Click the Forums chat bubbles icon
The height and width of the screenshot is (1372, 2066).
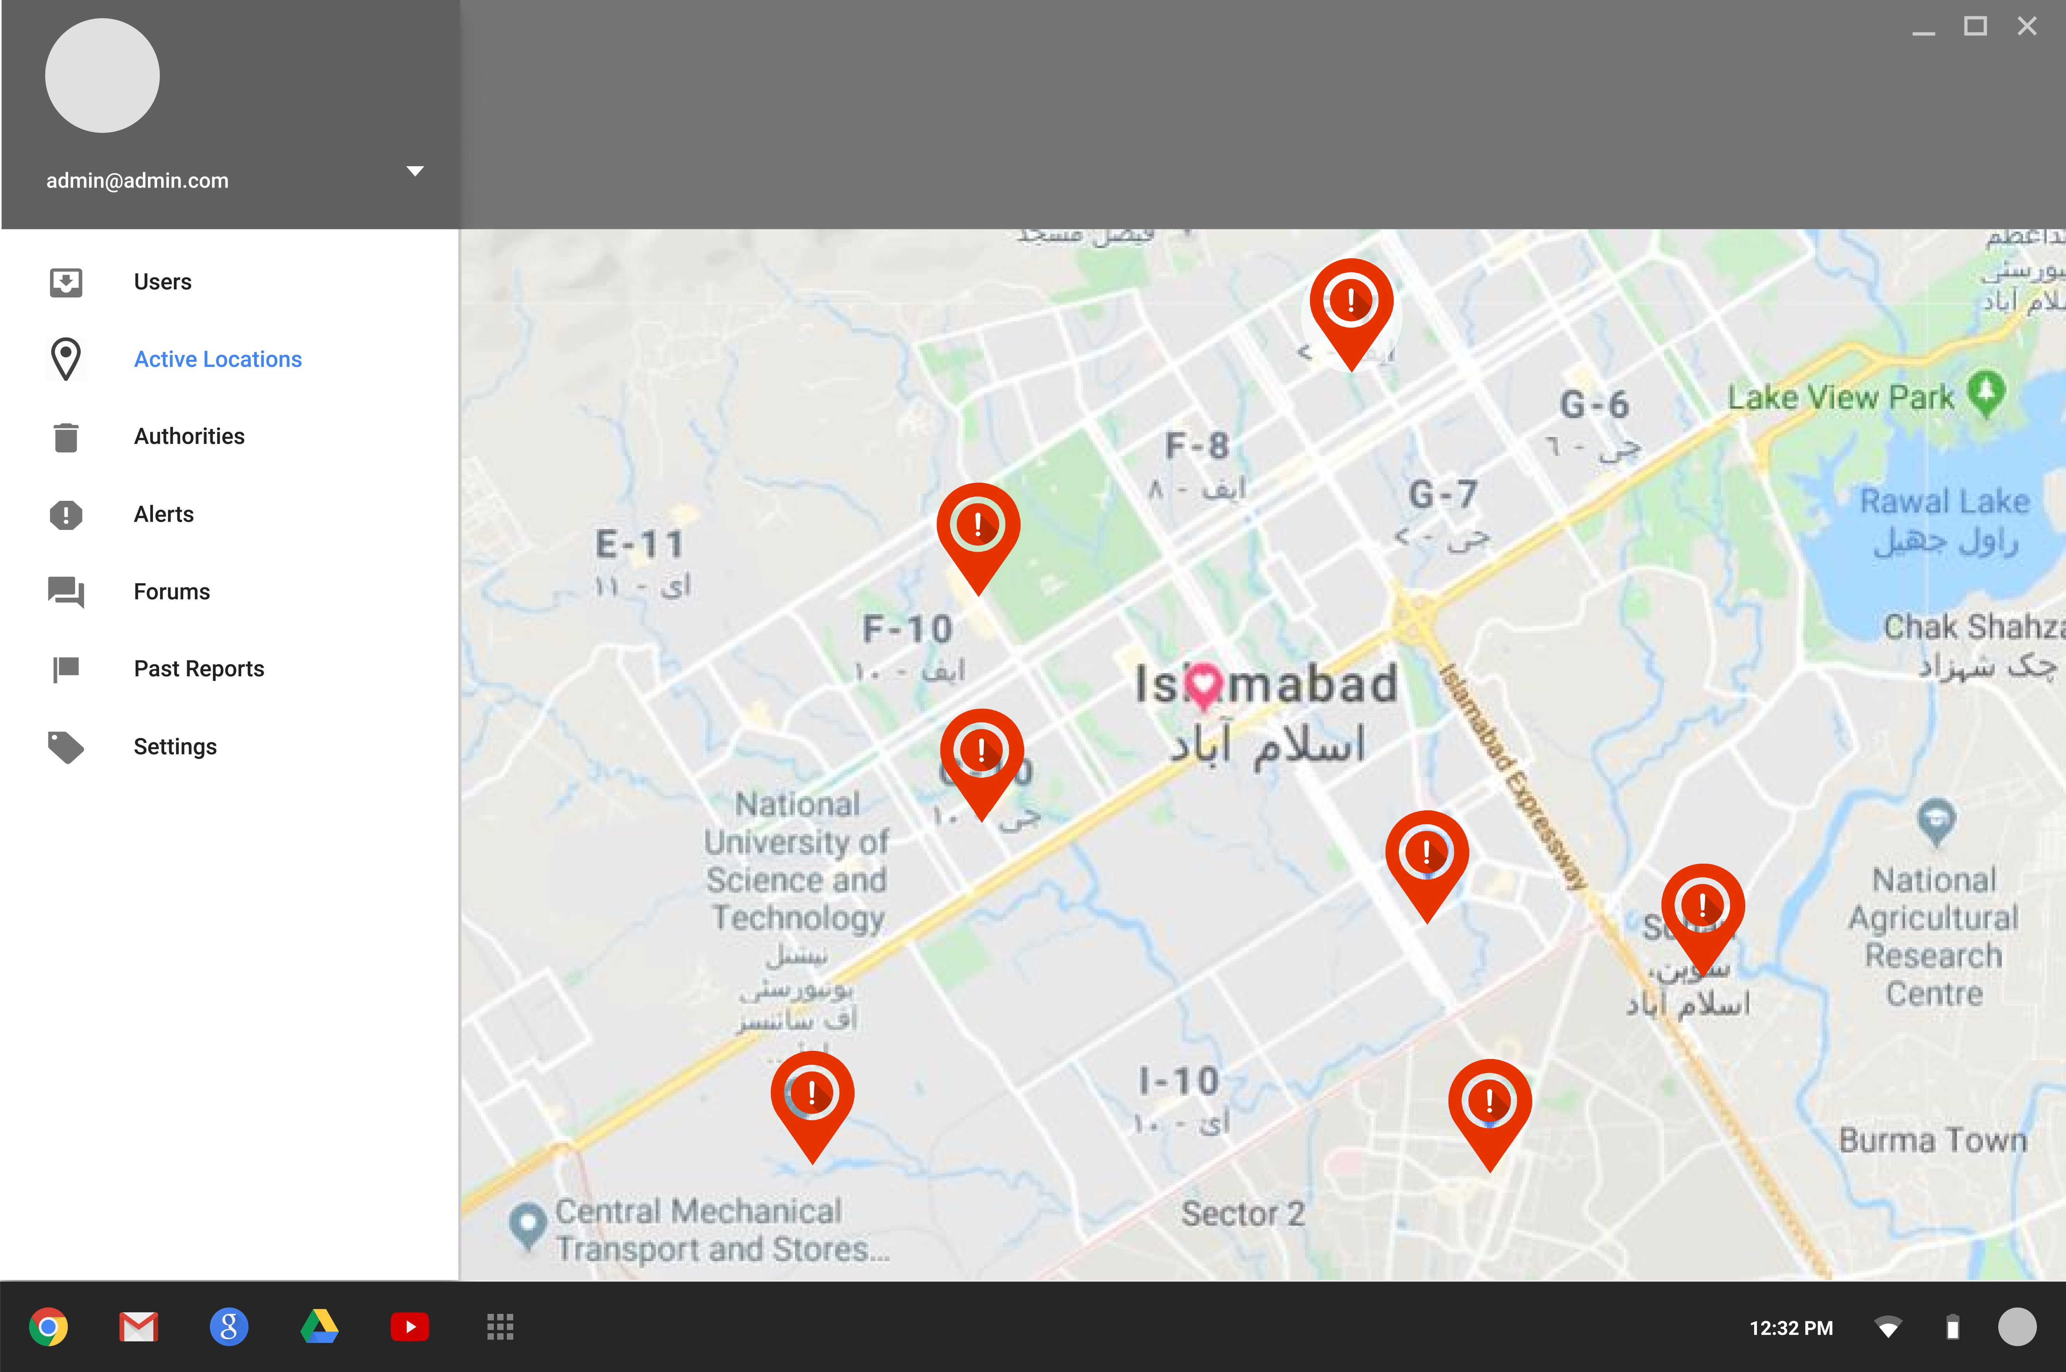(x=65, y=591)
